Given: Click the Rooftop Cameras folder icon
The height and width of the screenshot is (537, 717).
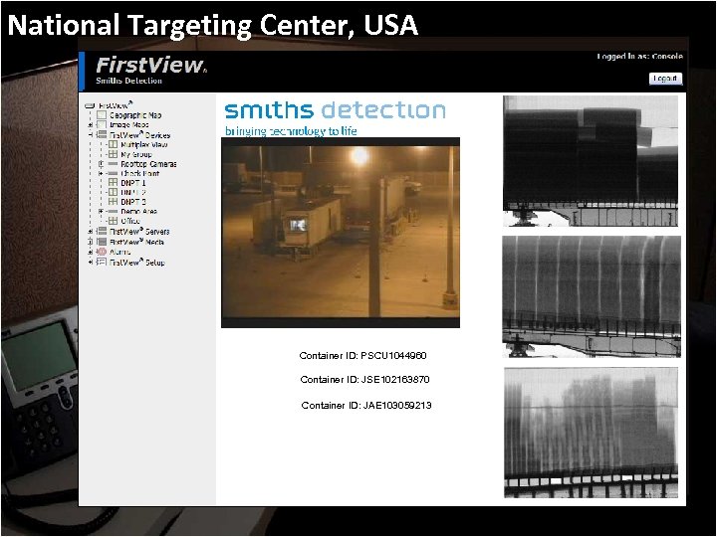Looking at the screenshot, I should [x=113, y=163].
